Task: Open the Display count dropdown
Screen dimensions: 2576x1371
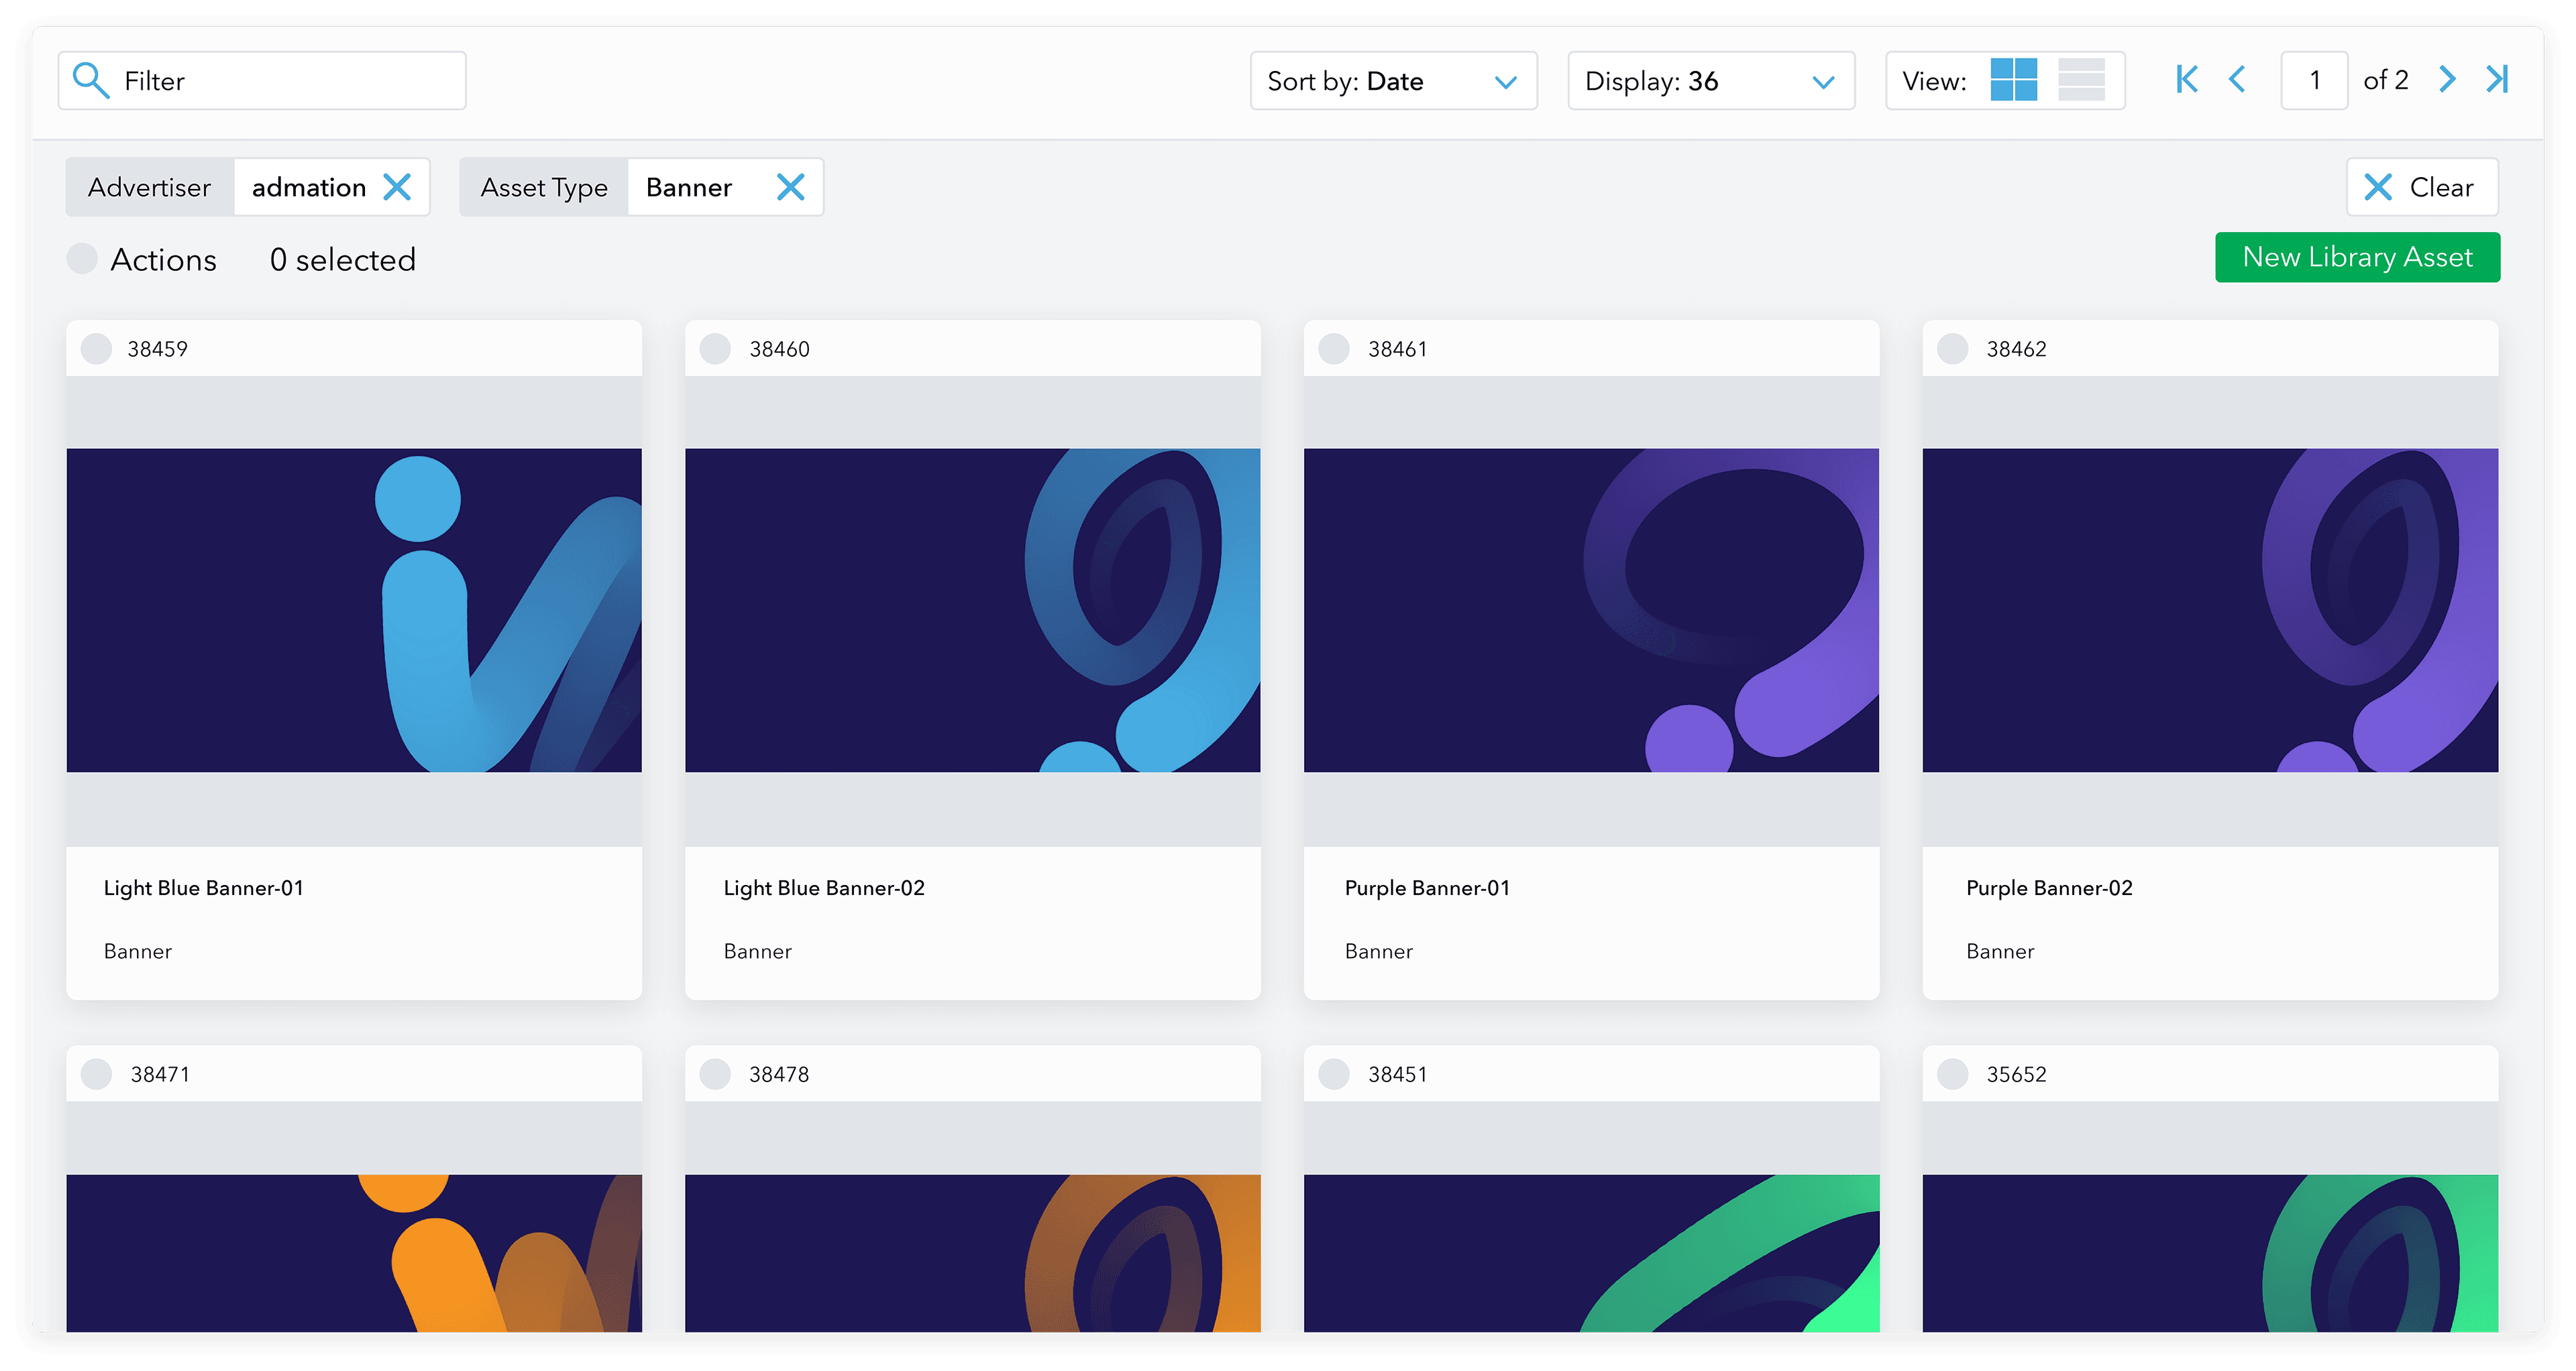Action: coord(1711,81)
